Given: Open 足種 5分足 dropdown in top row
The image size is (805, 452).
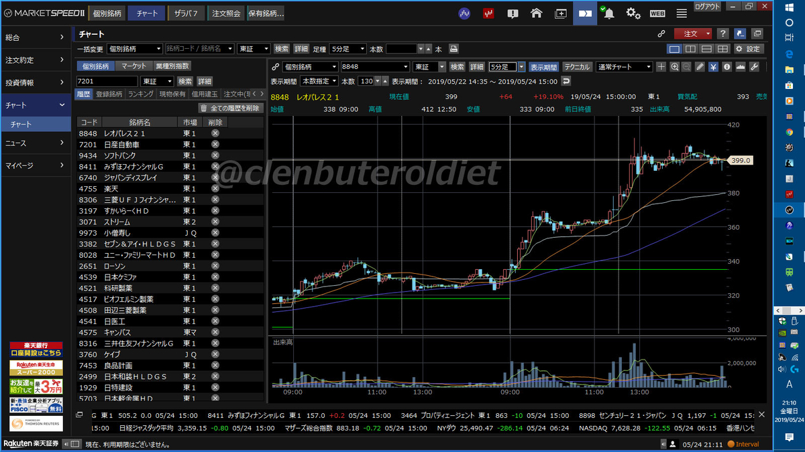Looking at the screenshot, I should tap(347, 49).
